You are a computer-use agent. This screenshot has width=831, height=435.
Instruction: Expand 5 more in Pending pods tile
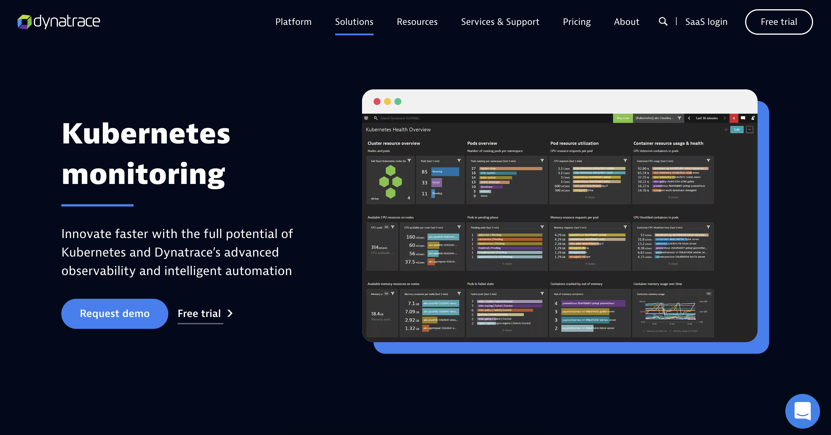point(507,264)
